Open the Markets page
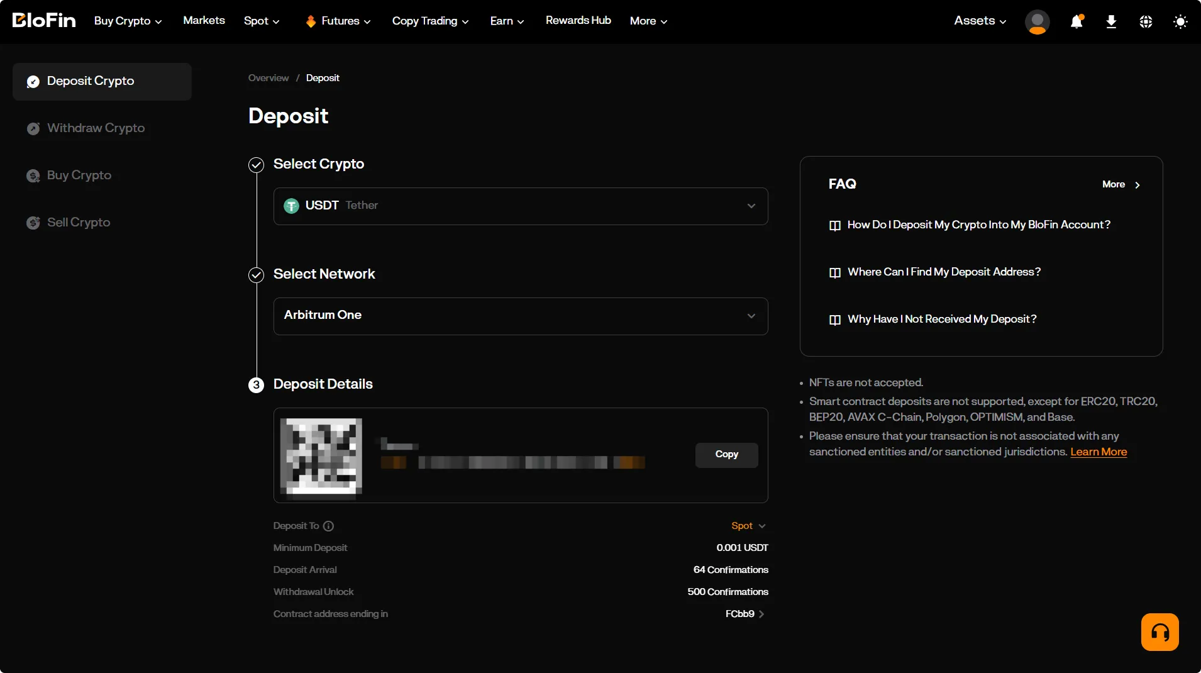1201x673 pixels. 204,20
